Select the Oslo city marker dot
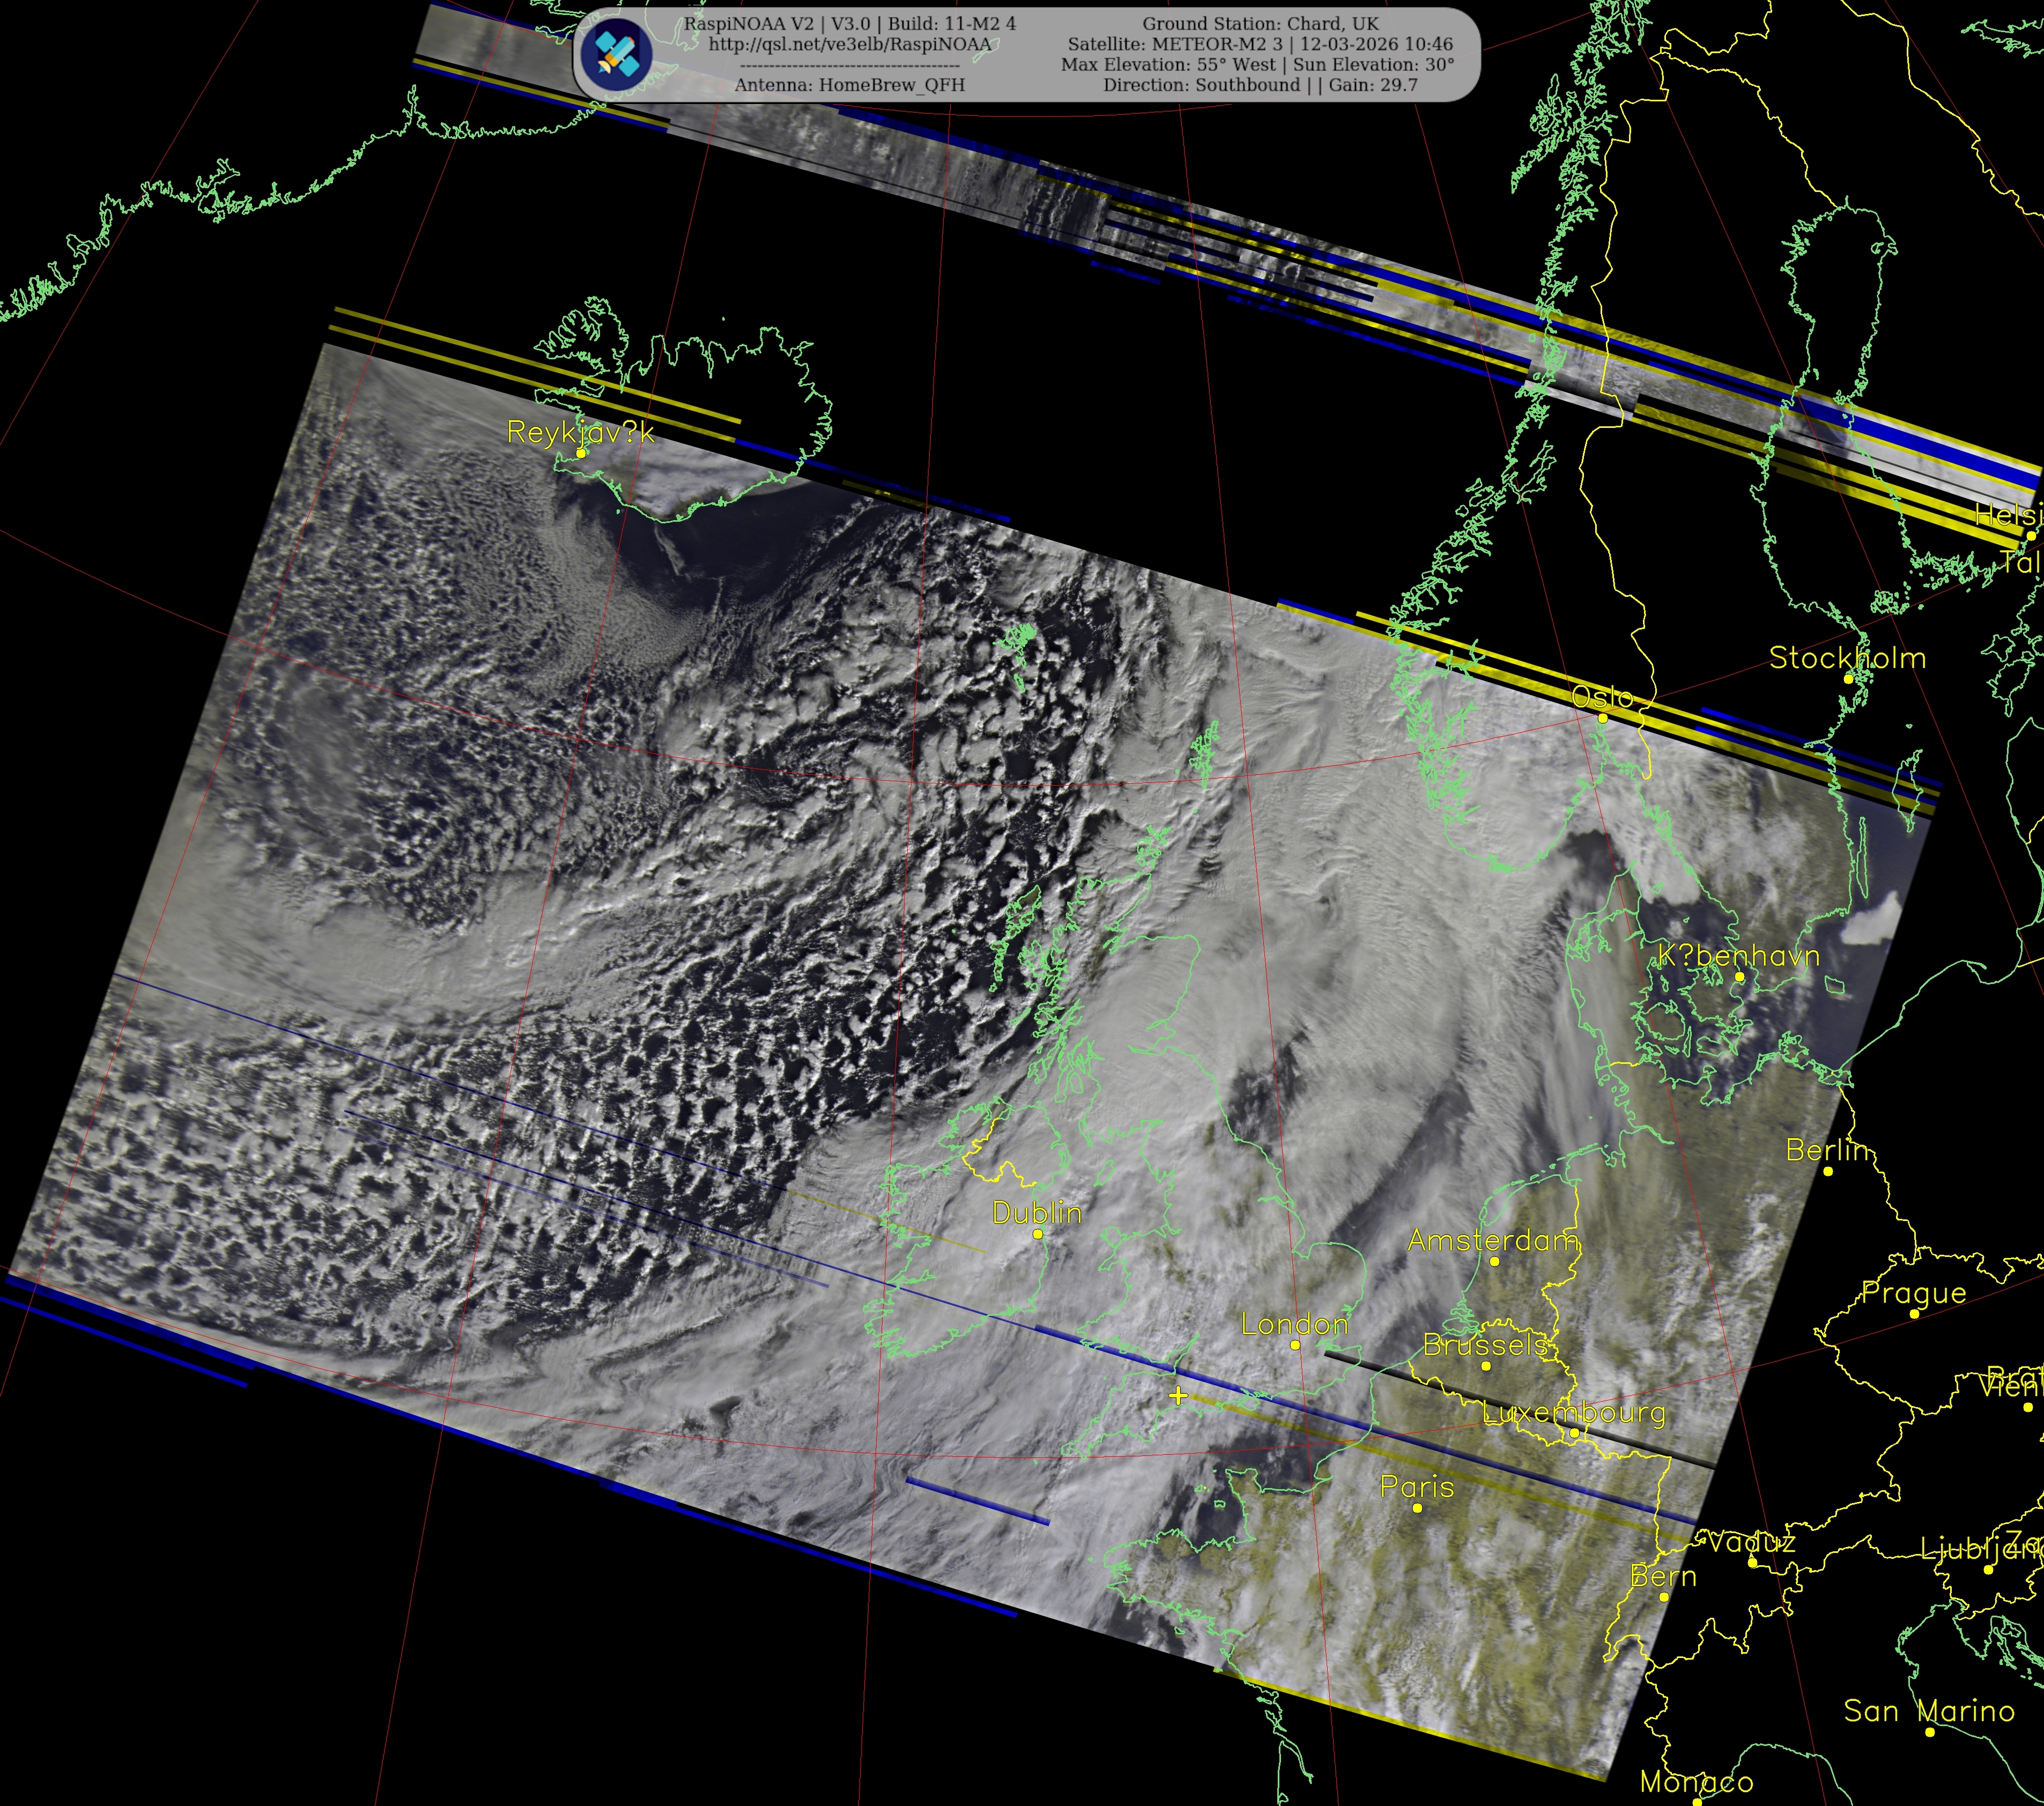This screenshot has height=1806, width=2044. pos(1603,718)
